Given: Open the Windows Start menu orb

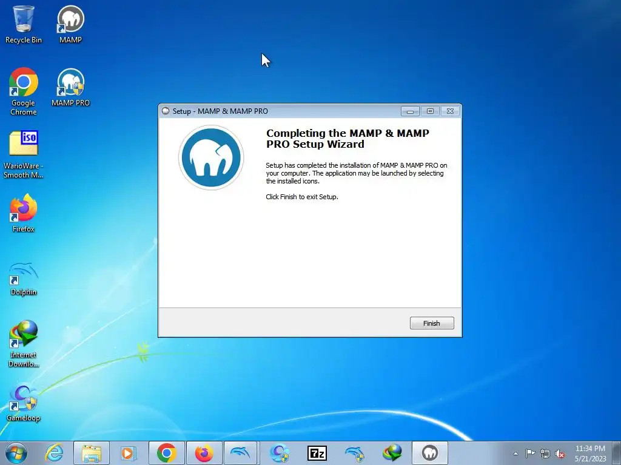Looking at the screenshot, I should pos(16,453).
